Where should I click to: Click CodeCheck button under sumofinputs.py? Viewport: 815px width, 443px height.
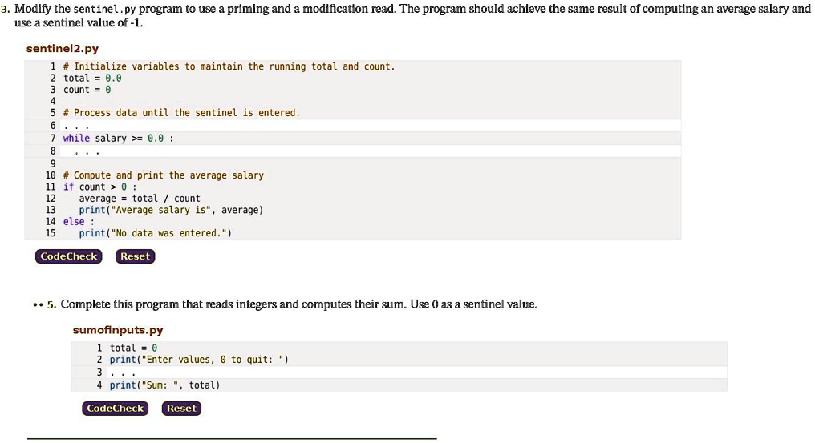[115, 409]
